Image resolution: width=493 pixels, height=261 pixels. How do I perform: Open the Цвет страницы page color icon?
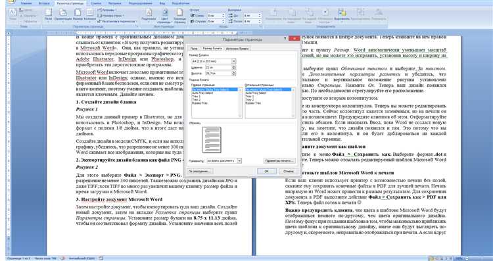[x=164, y=16]
